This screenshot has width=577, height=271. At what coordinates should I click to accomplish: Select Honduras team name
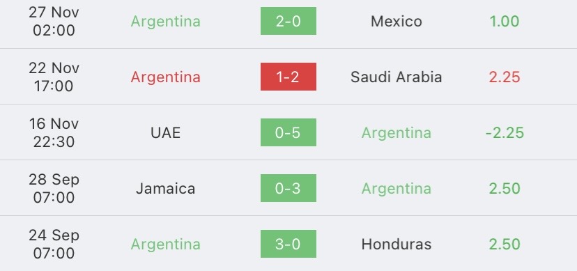pos(397,244)
